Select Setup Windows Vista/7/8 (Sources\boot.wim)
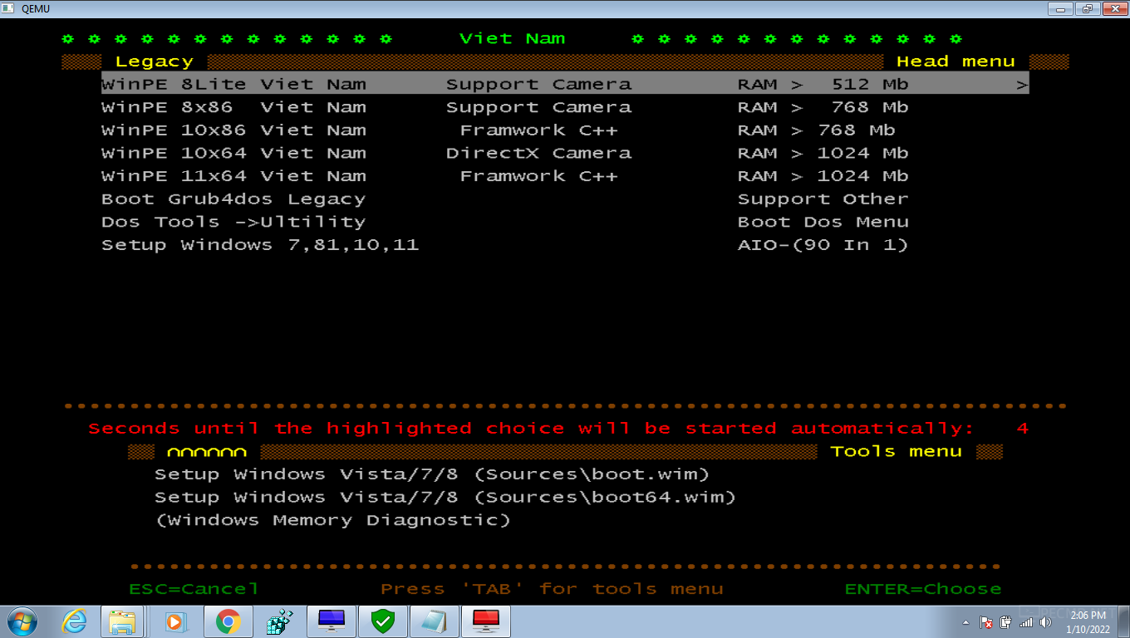This screenshot has height=638, width=1130. tap(432, 474)
